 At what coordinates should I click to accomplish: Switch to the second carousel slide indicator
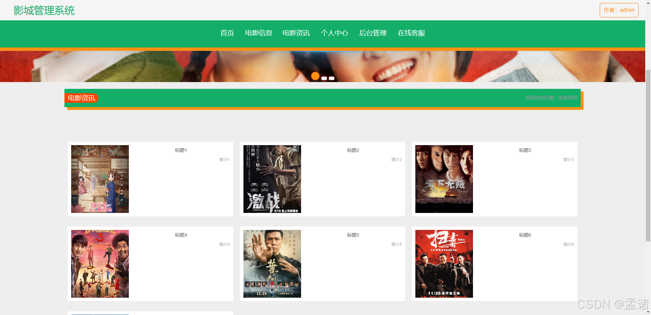tap(324, 78)
